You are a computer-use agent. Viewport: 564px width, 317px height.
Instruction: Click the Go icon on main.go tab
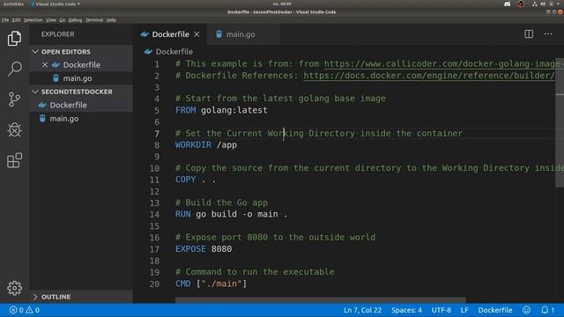[x=219, y=34]
